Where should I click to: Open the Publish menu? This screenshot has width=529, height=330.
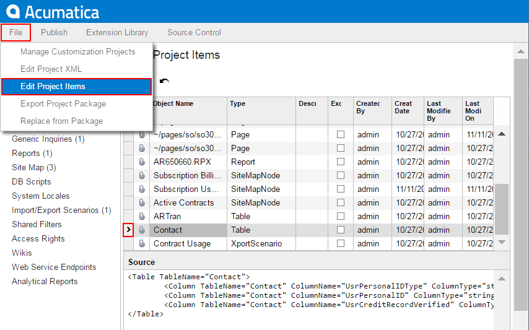coord(55,32)
